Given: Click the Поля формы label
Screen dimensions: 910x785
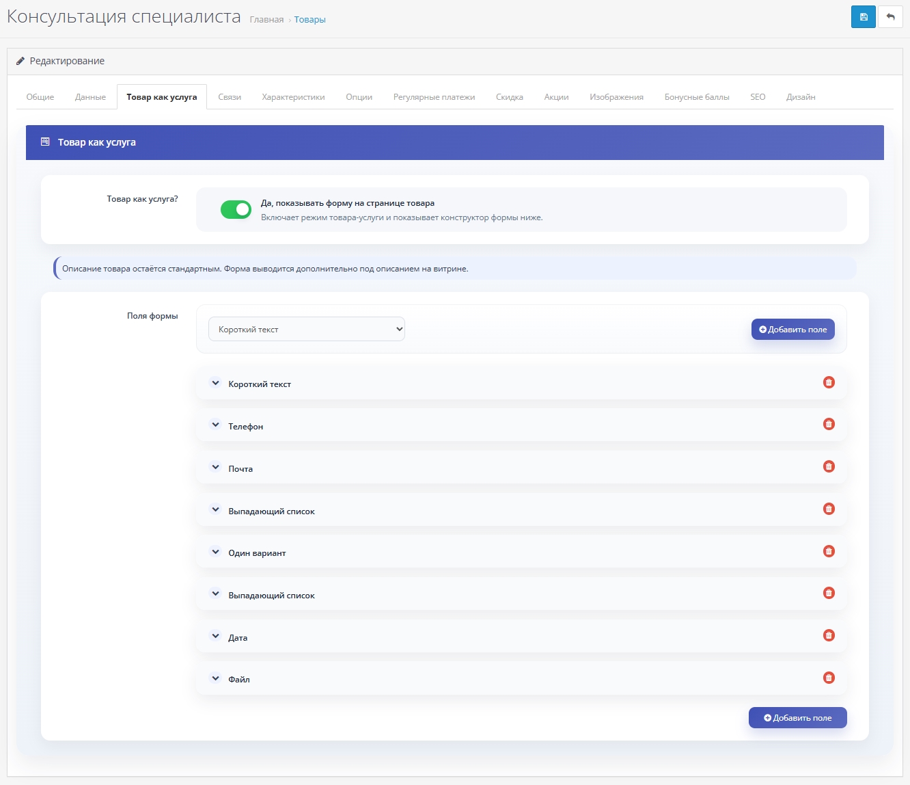Looking at the screenshot, I should (x=152, y=316).
